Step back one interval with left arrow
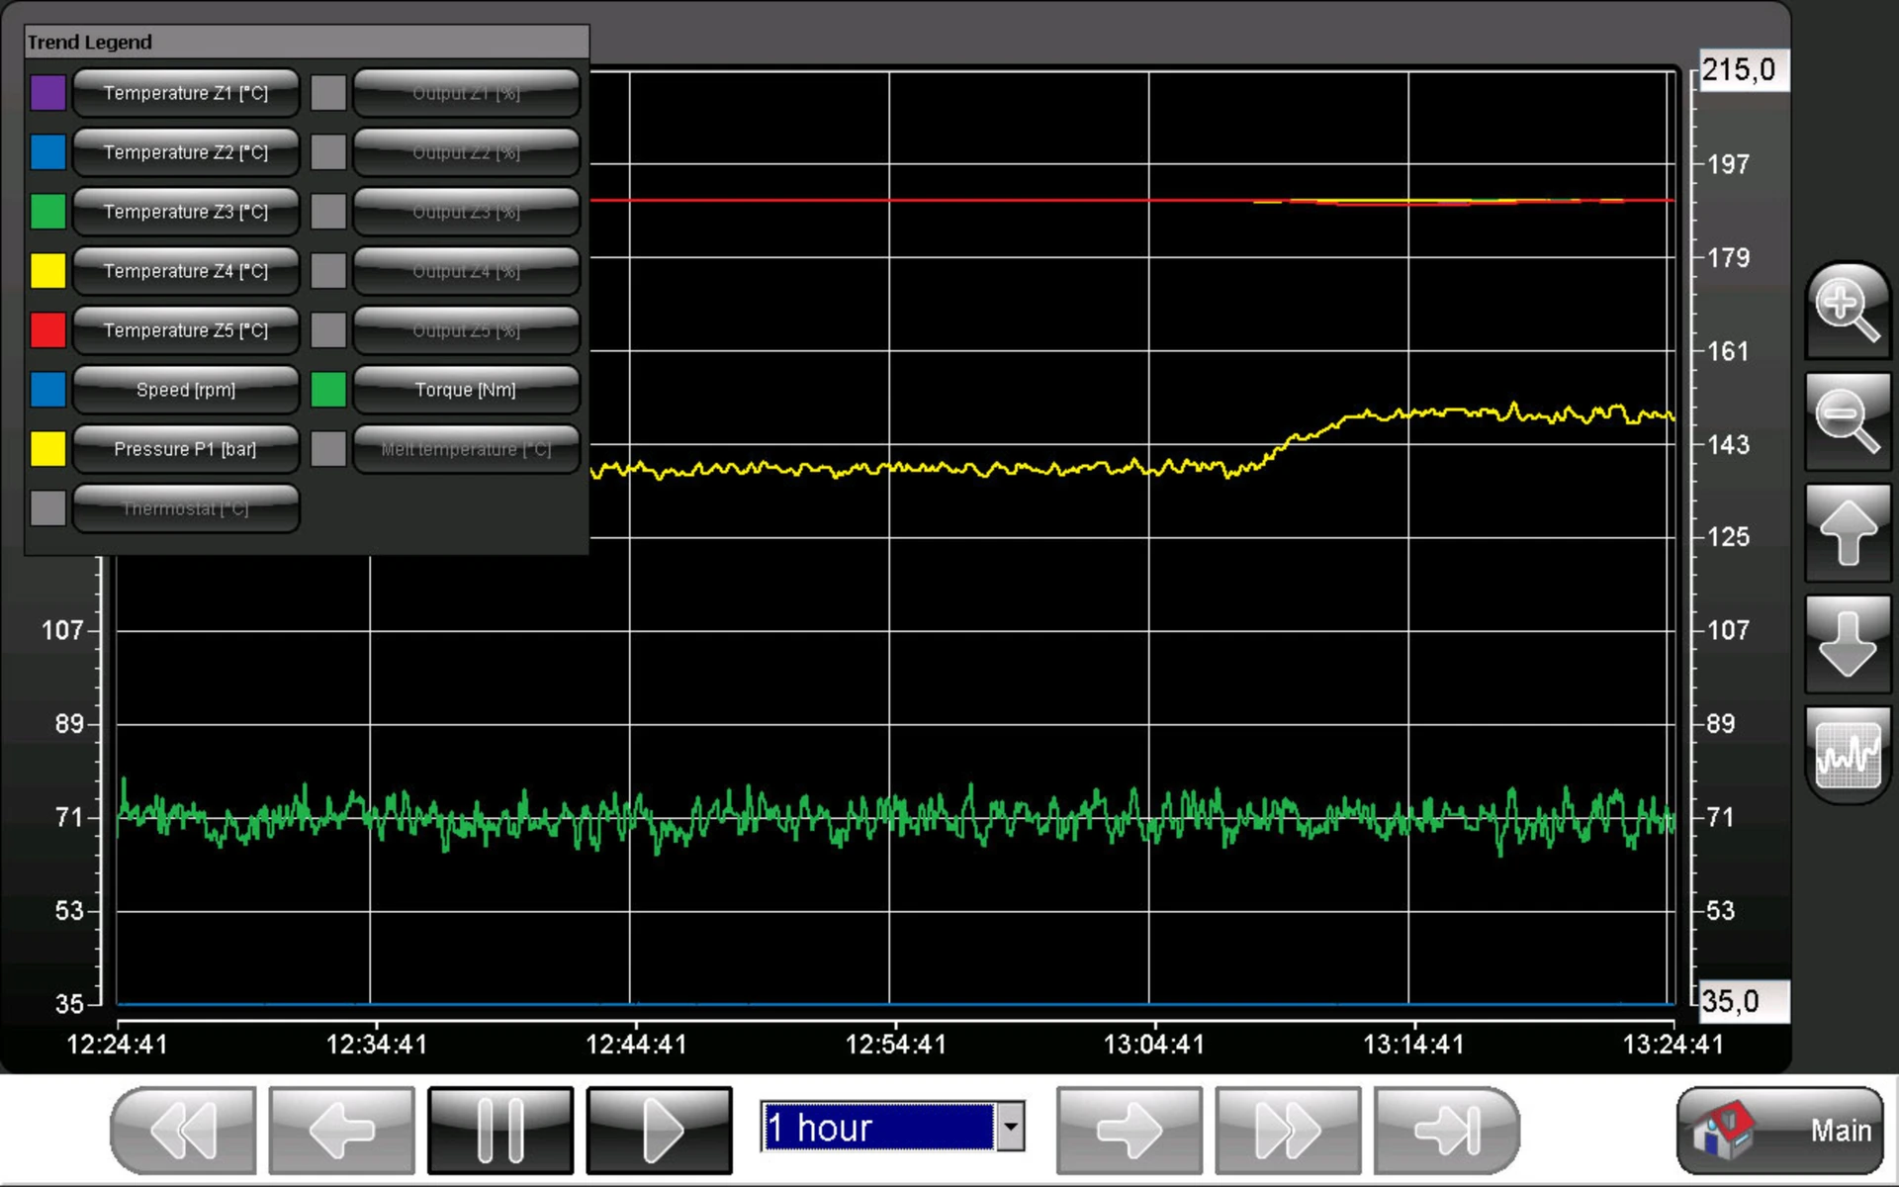This screenshot has height=1187, width=1899. (x=341, y=1130)
